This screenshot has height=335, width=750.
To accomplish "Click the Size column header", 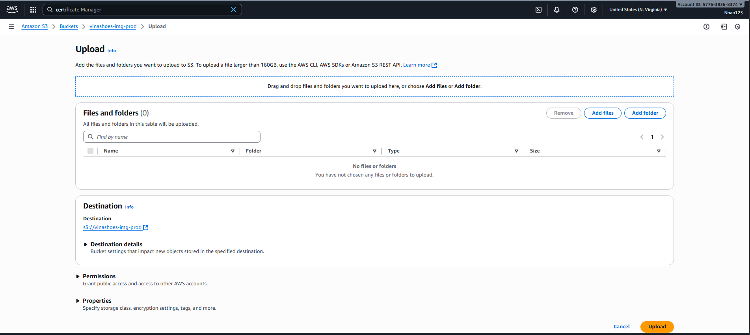I will tap(535, 151).
